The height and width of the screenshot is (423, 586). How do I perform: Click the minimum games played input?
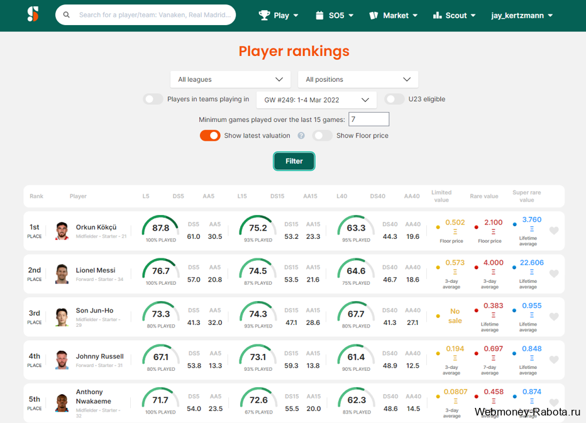369,119
